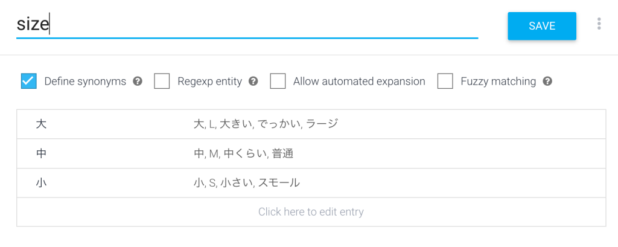This screenshot has width=618, height=247.
Task: Click help icon next to Fuzzy matching
Action: coord(547,81)
